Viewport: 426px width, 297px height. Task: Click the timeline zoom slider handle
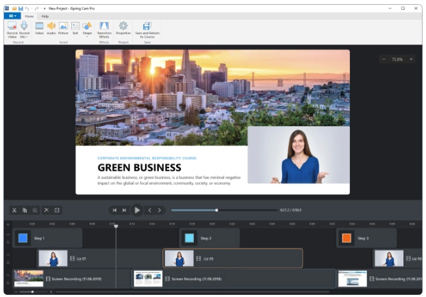(x=32, y=292)
